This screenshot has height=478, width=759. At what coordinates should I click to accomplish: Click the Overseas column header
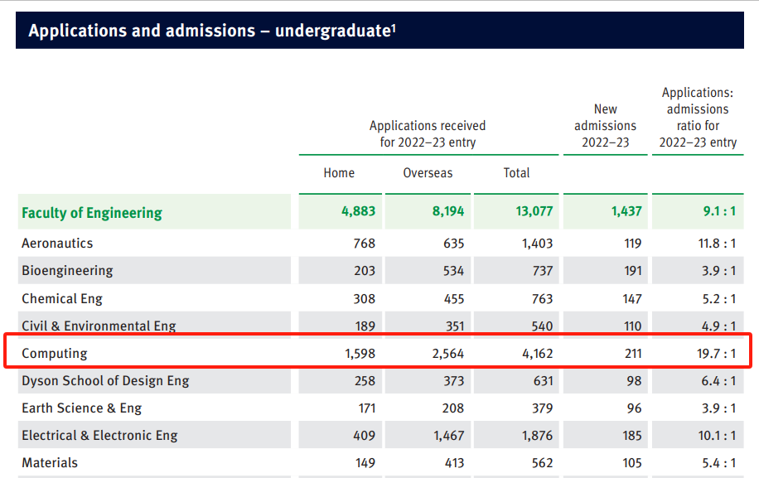pyautogui.click(x=428, y=173)
